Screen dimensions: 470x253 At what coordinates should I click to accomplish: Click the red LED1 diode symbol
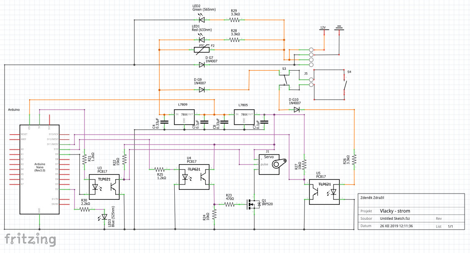[202, 40]
